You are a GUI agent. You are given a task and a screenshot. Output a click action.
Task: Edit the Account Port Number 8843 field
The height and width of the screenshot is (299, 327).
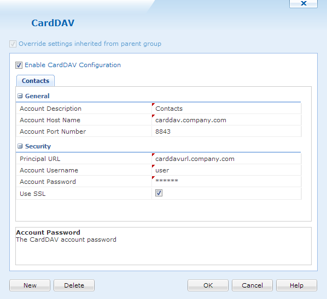pos(226,131)
